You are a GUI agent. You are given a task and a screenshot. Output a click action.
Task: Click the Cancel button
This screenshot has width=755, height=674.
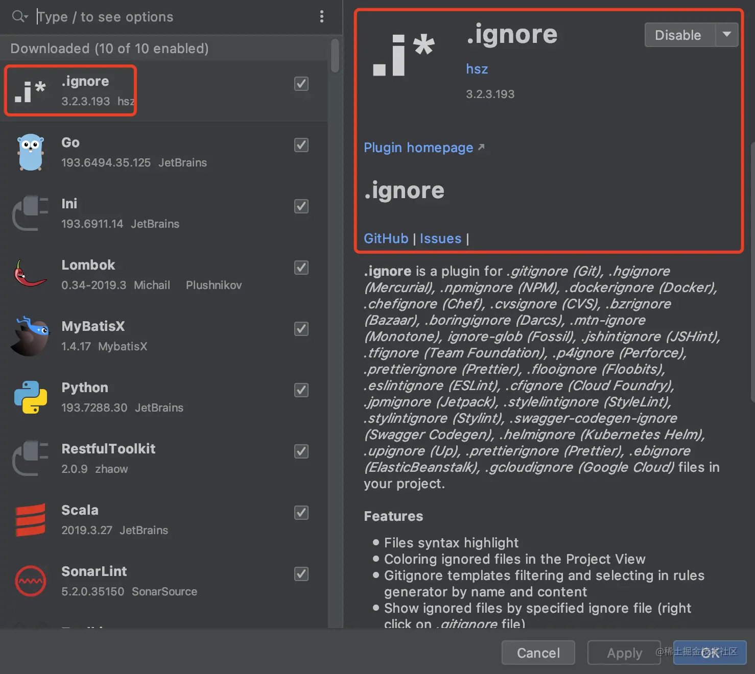click(x=538, y=653)
